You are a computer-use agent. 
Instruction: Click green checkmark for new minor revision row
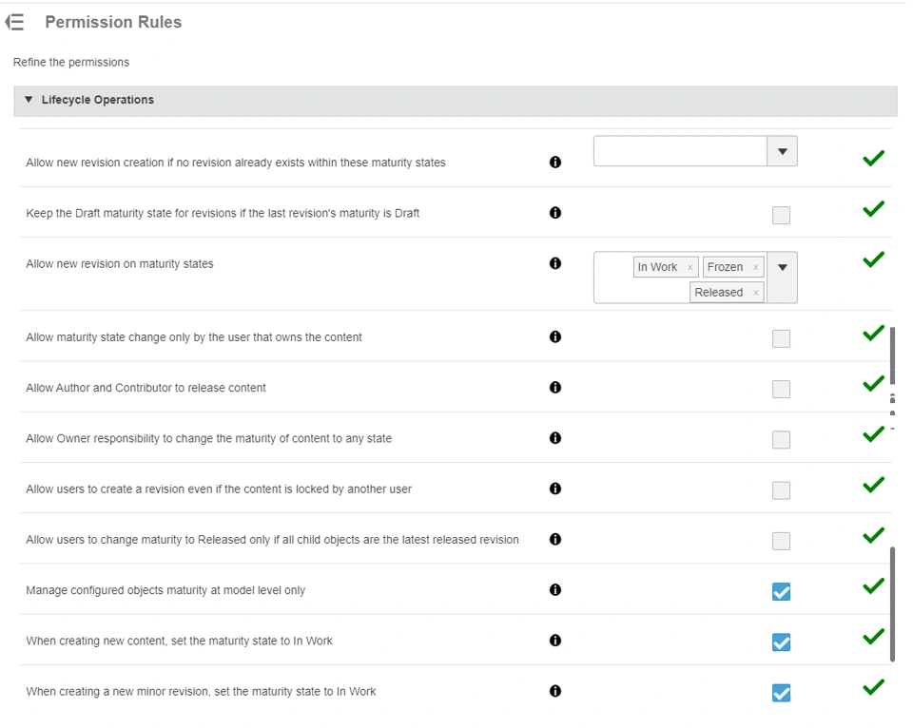[873, 687]
